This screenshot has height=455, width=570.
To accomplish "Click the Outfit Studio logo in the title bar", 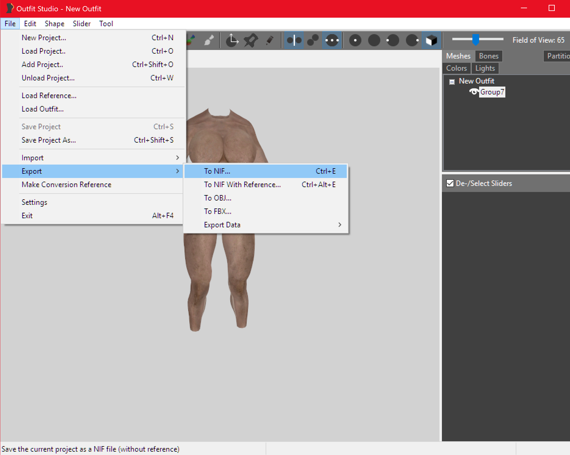I will tap(9, 8).
